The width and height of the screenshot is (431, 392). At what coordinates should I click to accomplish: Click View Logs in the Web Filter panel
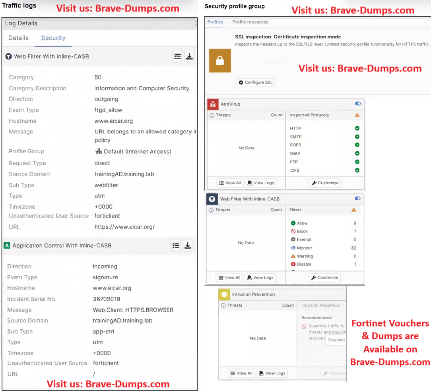point(260,278)
